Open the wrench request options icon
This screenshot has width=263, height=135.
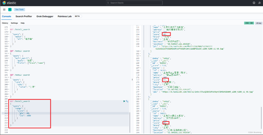(x=127, y=101)
